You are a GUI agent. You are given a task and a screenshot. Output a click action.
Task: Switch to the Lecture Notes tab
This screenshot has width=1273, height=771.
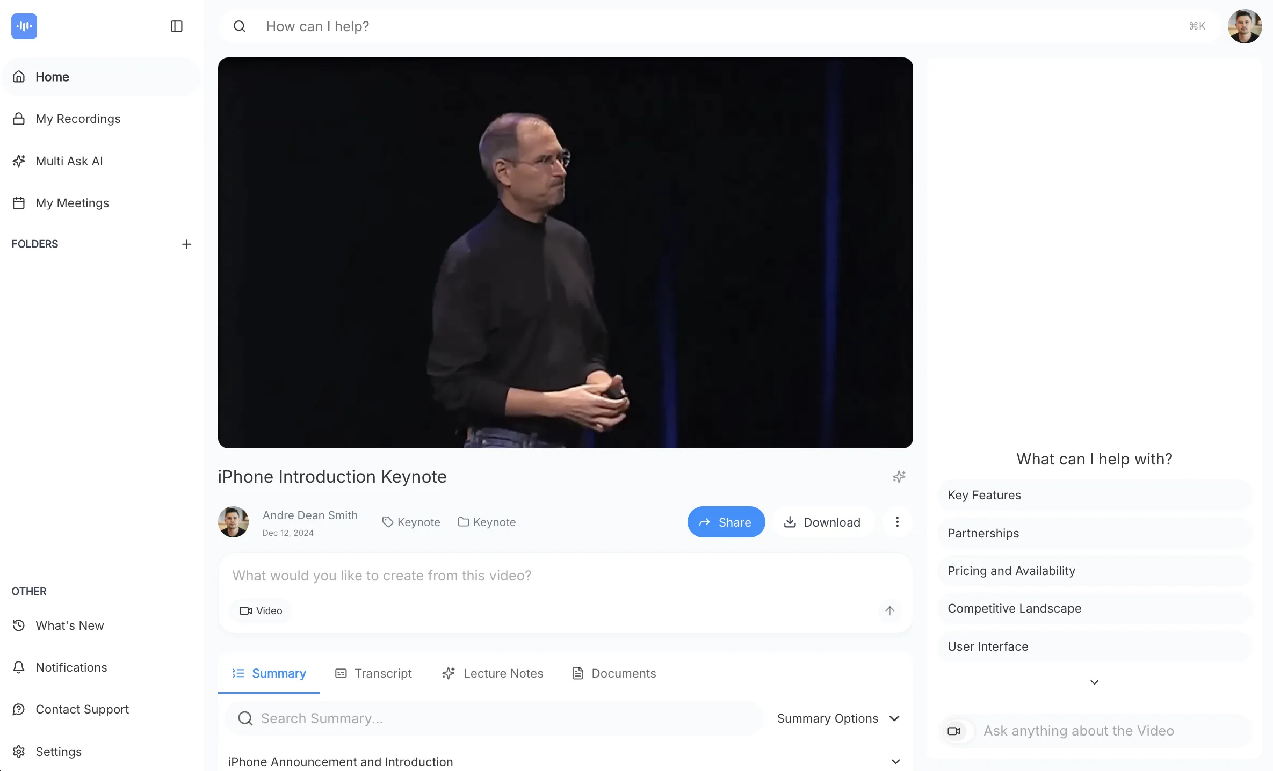[493, 673]
